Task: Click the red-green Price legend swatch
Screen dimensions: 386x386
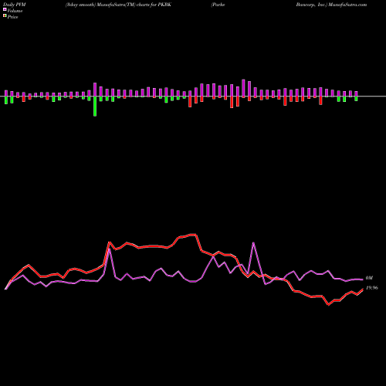Action: coord(5,16)
